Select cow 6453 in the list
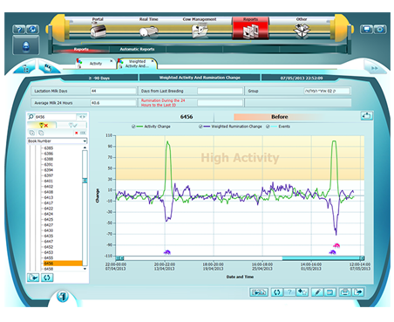The width and height of the screenshot is (394, 322). click(x=49, y=252)
